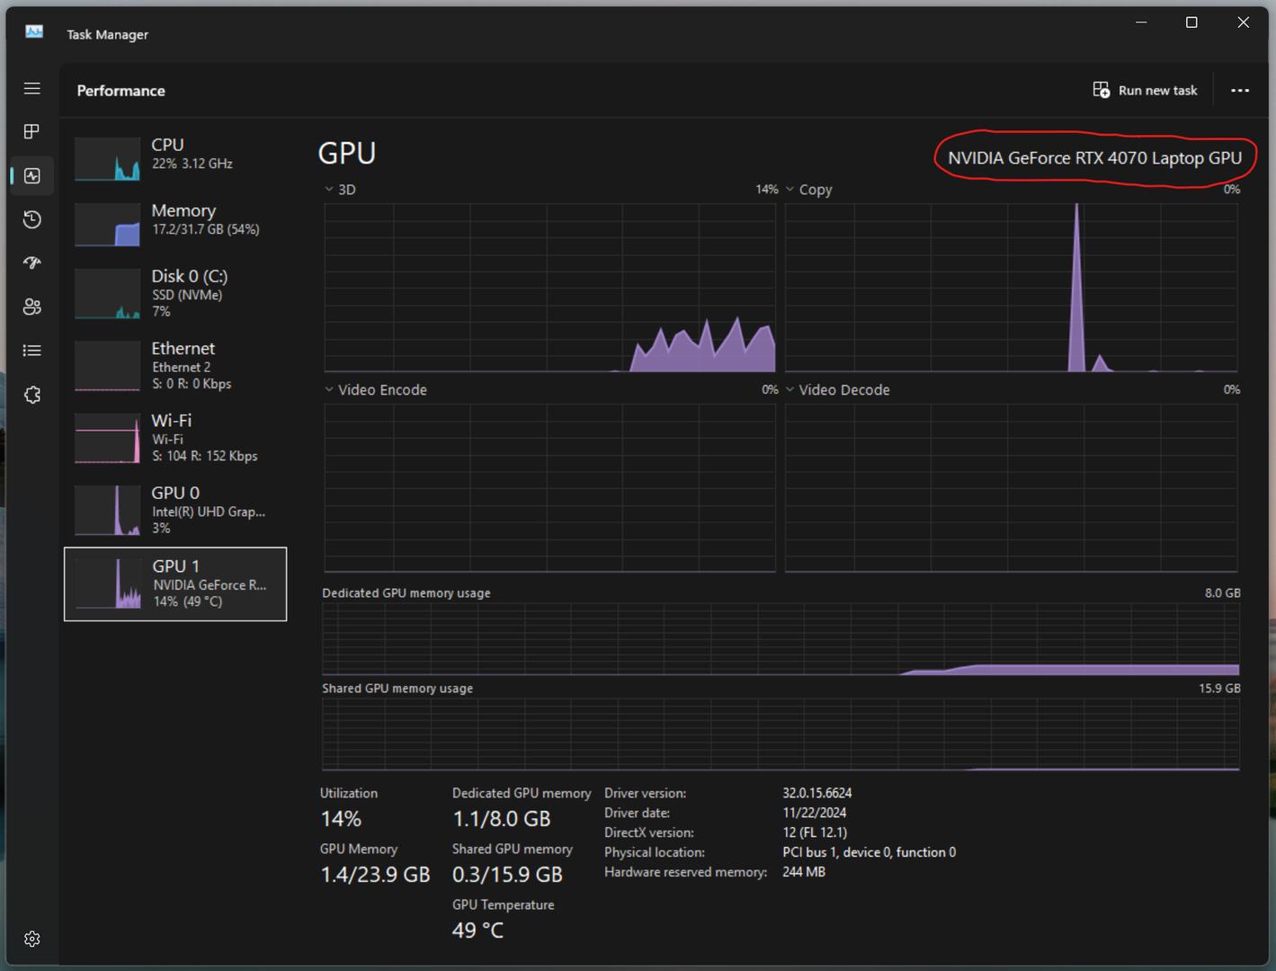Click the Wi-Fi mini graph thumbnail
Image resolution: width=1276 pixels, height=971 pixels.
click(107, 438)
